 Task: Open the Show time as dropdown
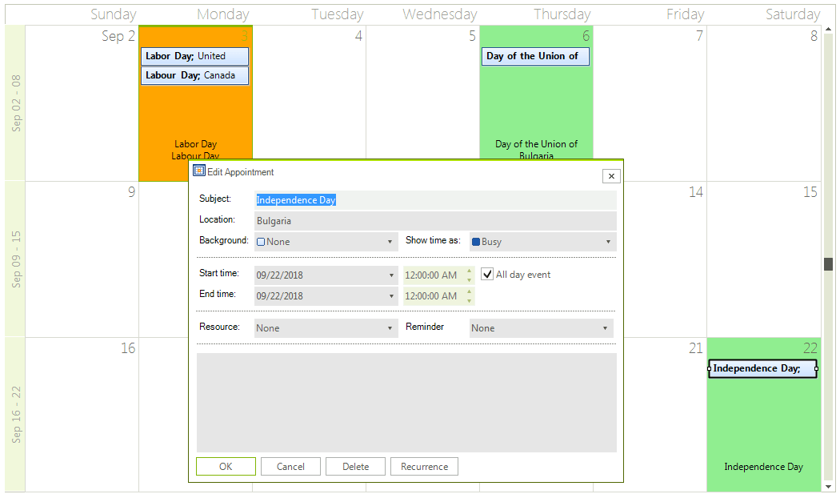click(607, 241)
